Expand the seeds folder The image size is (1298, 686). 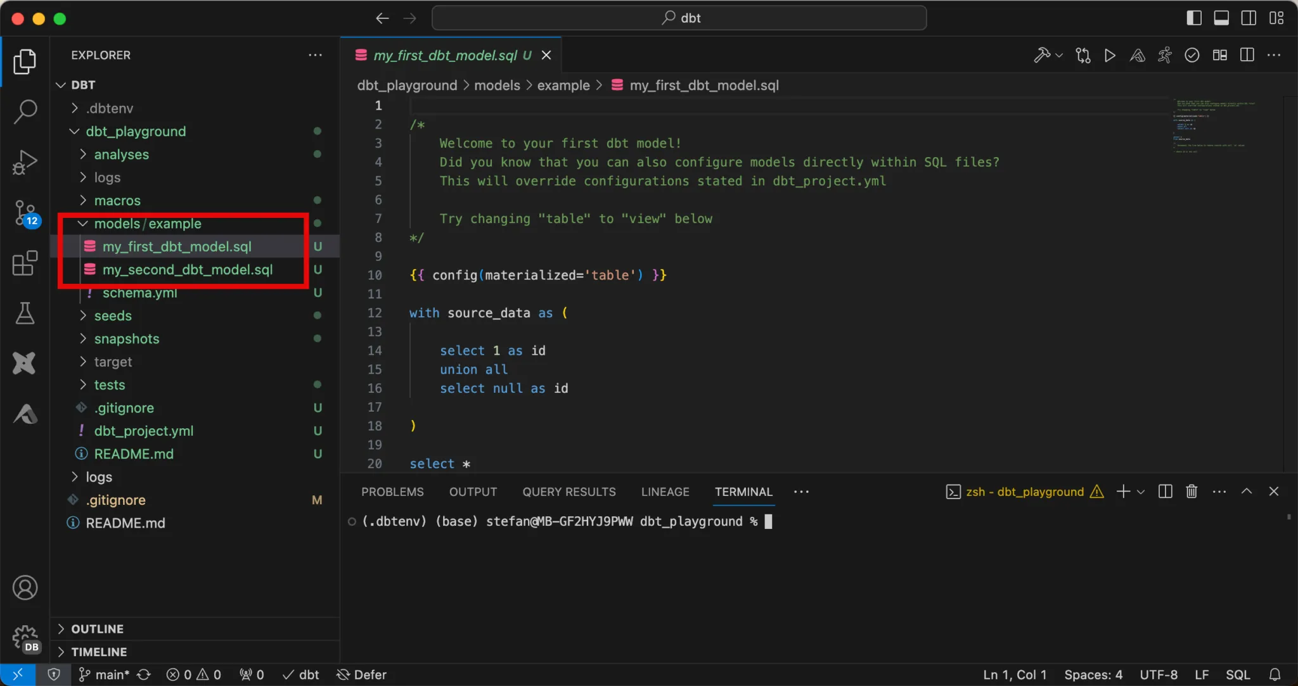(x=113, y=315)
